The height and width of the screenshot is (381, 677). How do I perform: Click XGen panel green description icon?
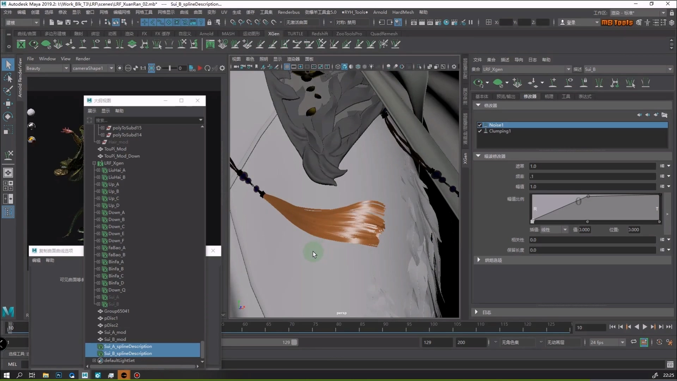[498, 83]
